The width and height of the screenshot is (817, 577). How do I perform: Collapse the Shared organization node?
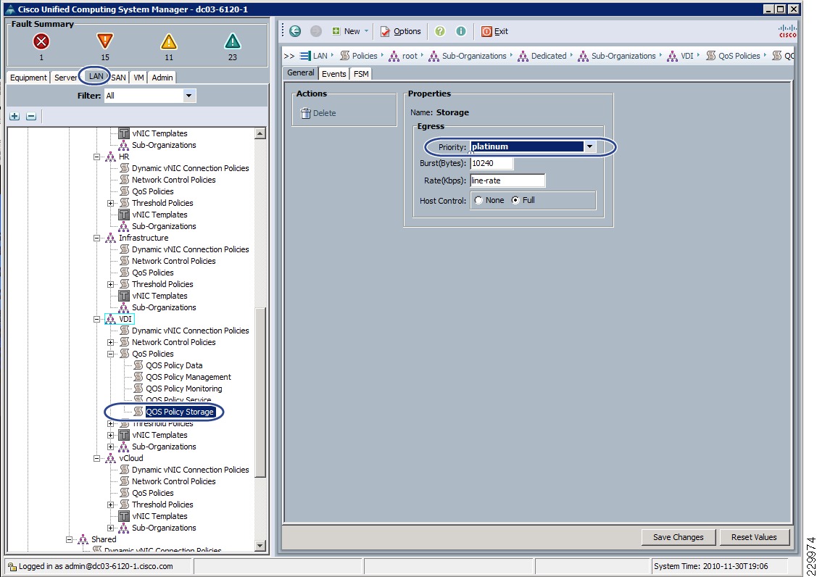pyautogui.click(x=69, y=539)
